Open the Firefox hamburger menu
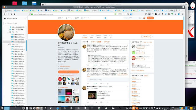Viewport: 196px width, 110px height. click(x=183, y=14)
